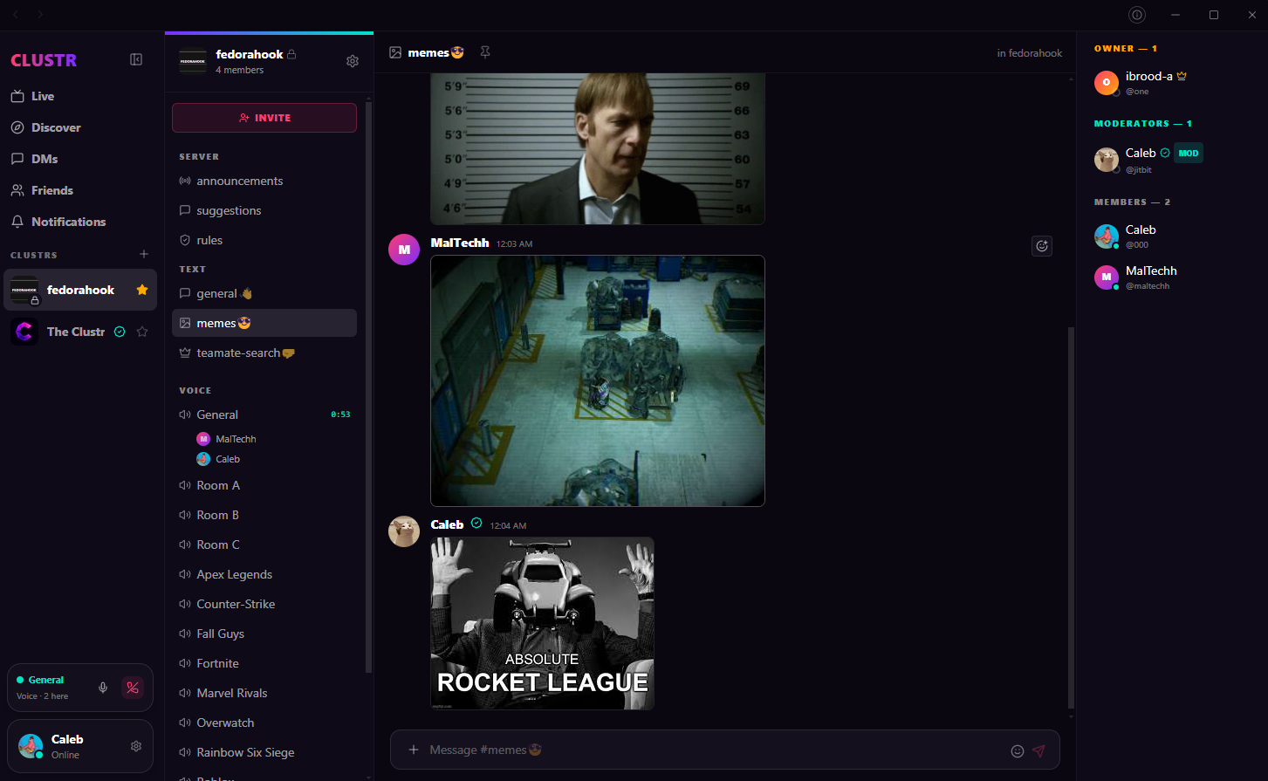This screenshot has width=1268, height=781.
Task: Join the Marvel Rivals voice channel
Action: pyautogui.click(x=264, y=693)
